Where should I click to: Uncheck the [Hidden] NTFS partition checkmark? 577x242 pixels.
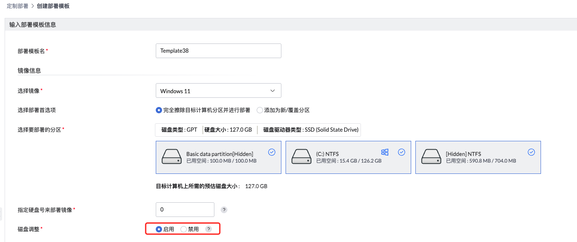point(531,152)
